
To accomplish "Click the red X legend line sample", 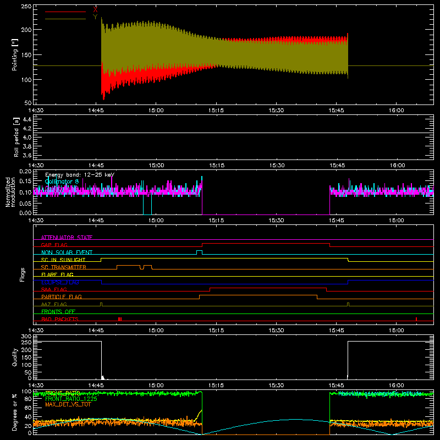I will click(x=65, y=12).
